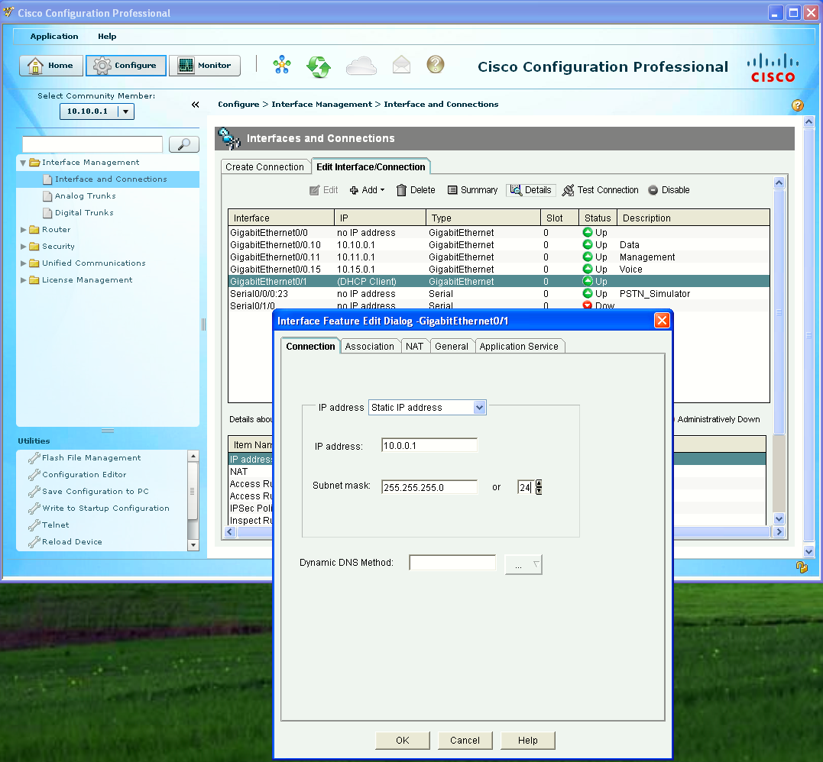Open the Monitor section
Screen dimensions: 823x762
(205, 66)
